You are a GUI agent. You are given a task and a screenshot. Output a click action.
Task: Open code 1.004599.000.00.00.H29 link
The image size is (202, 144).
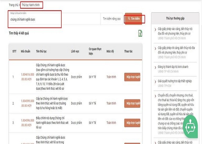tap(28, 103)
